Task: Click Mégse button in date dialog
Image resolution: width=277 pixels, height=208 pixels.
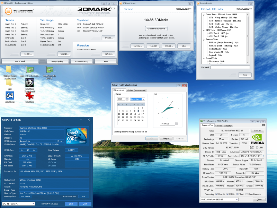Action: coord(166,138)
